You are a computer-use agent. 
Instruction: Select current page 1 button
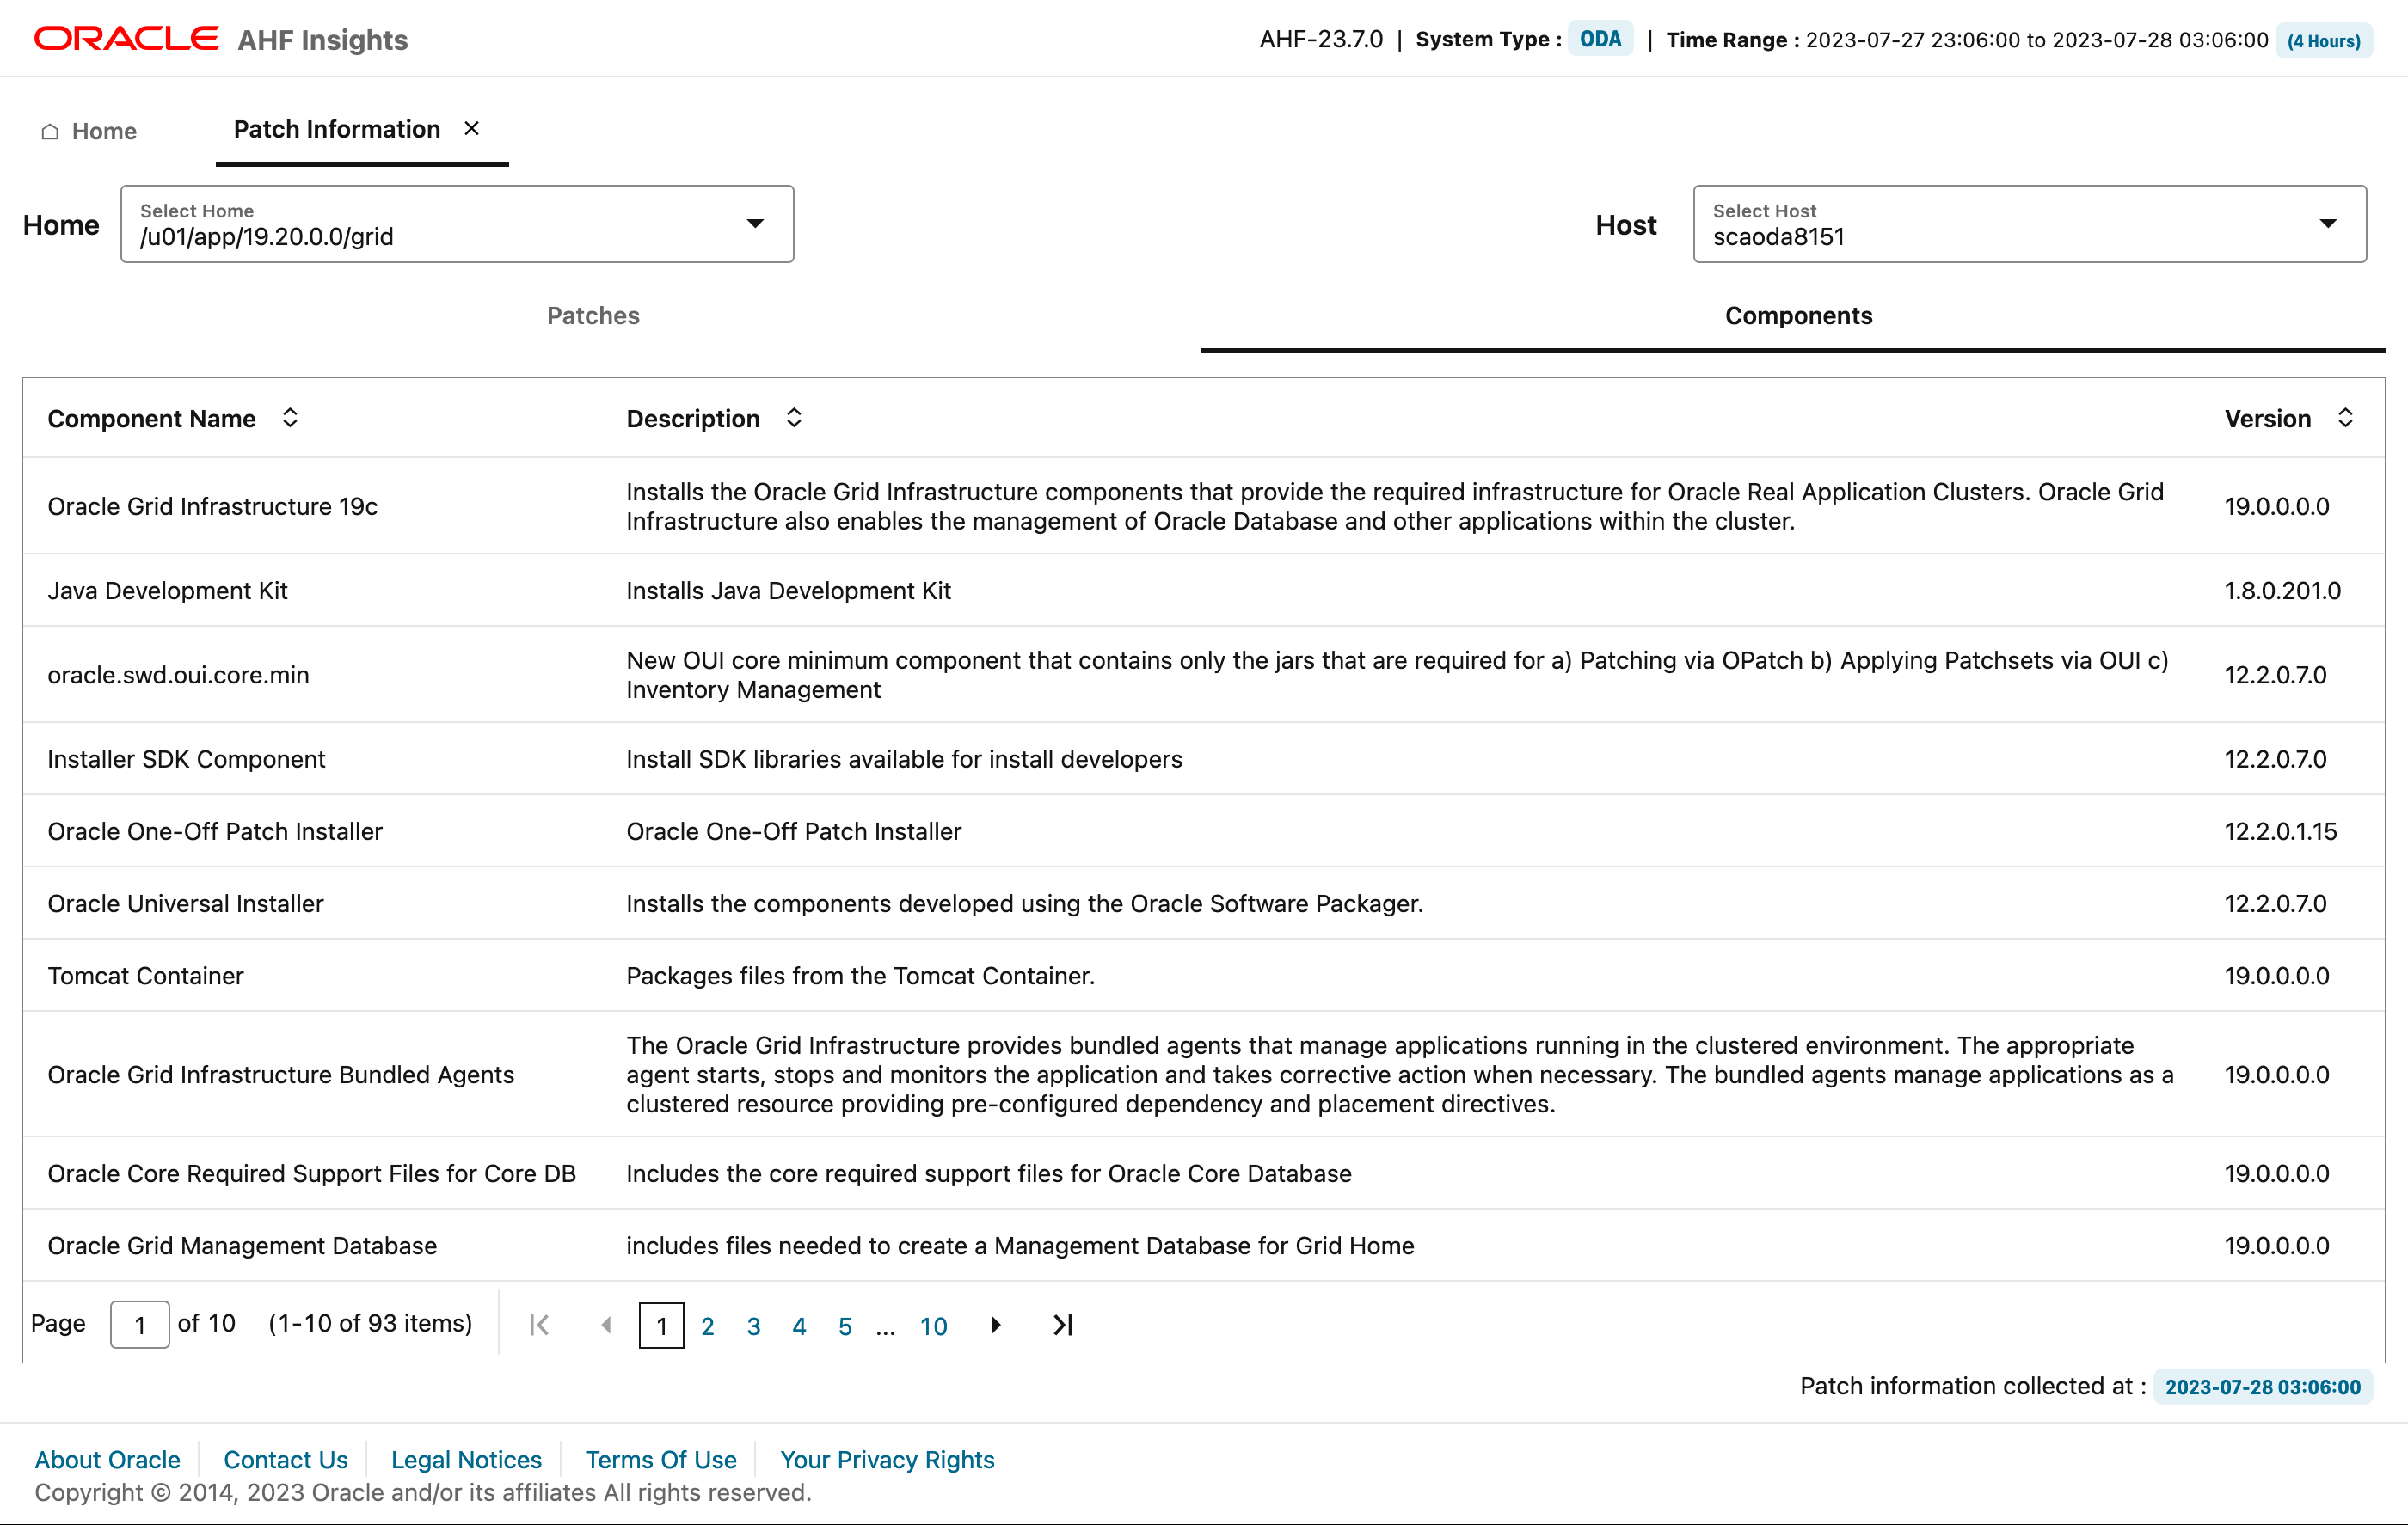(661, 1325)
